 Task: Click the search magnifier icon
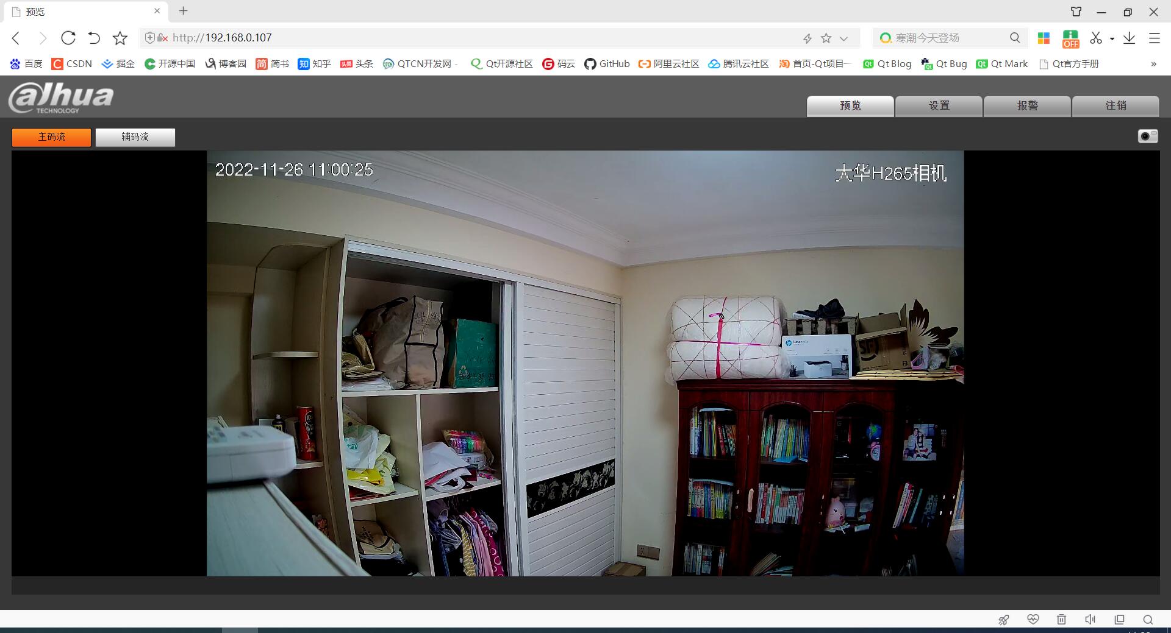[1015, 38]
